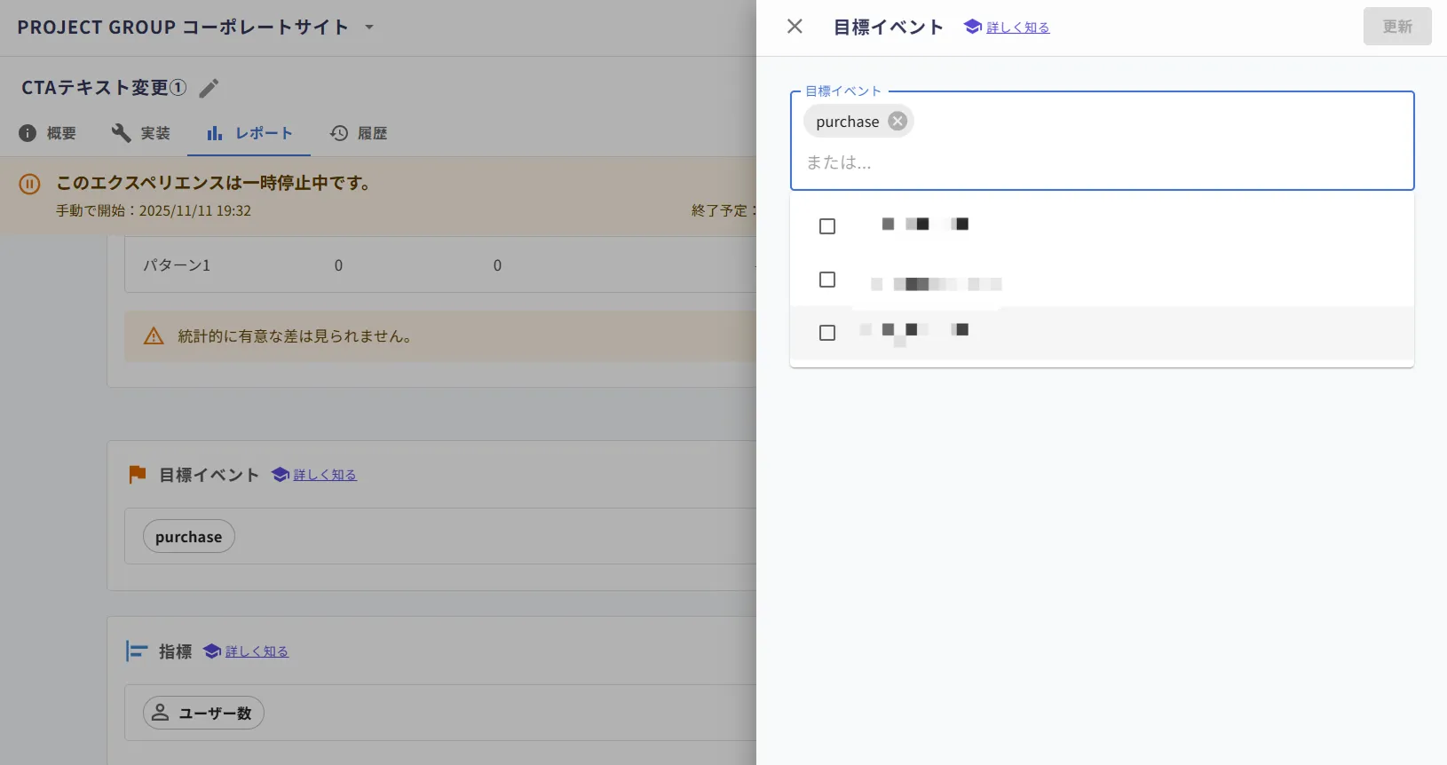Check the first event option checkbox
1447x765 pixels.
click(x=827, y=226)
